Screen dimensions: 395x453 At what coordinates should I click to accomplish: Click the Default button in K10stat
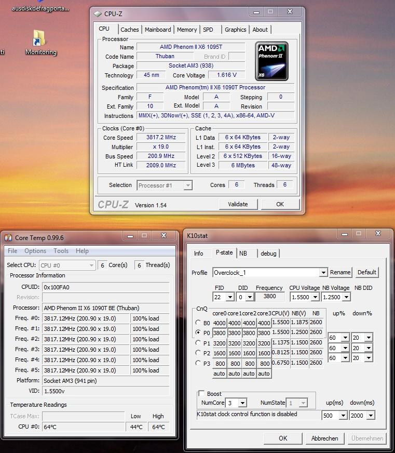click(366, 272)
